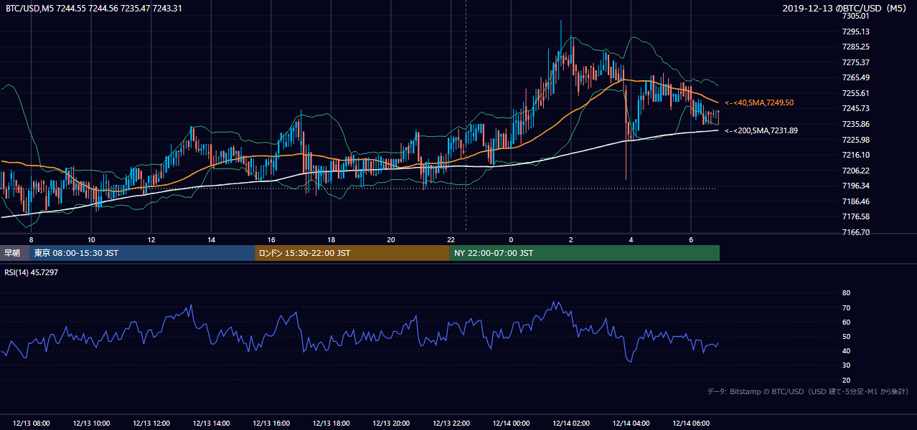This screenshot has width=917, height=430.
Task: Click the 12/13 10:00 time label
Action: pyautogui.click(x=91, y=424)
